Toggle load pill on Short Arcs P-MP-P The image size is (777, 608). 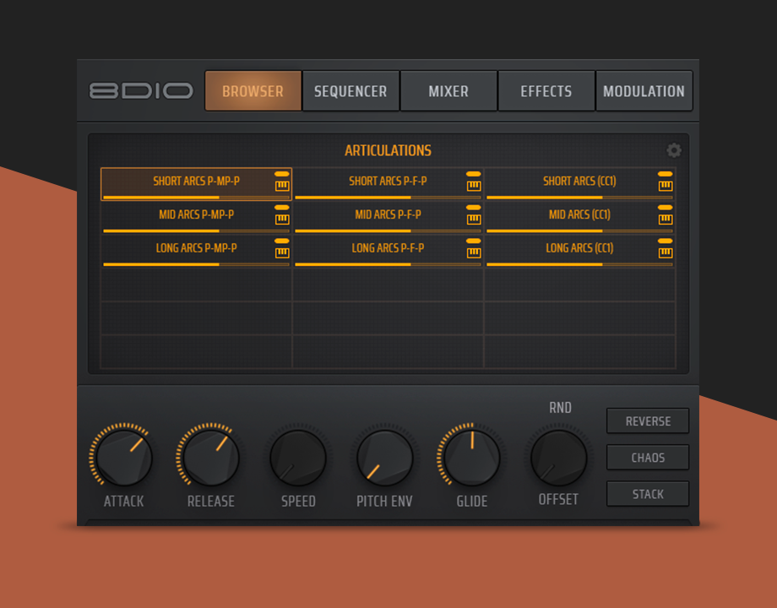(x=282, y=174)
